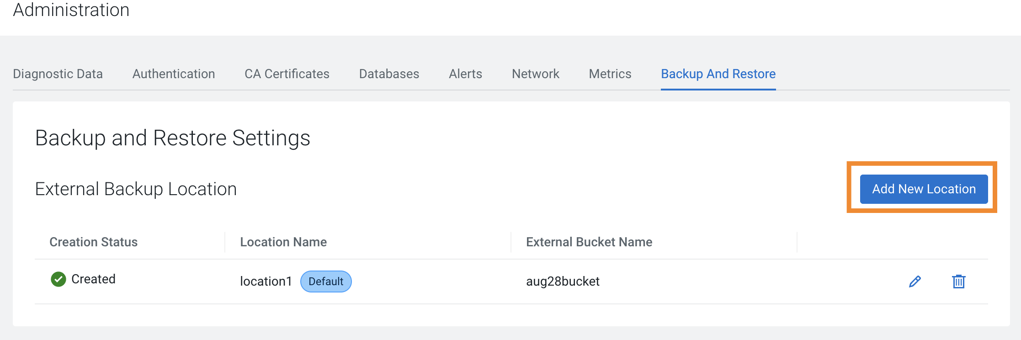Click the green Created status check icon
This screenshot has width=1021, height=340.
[58, 279]
